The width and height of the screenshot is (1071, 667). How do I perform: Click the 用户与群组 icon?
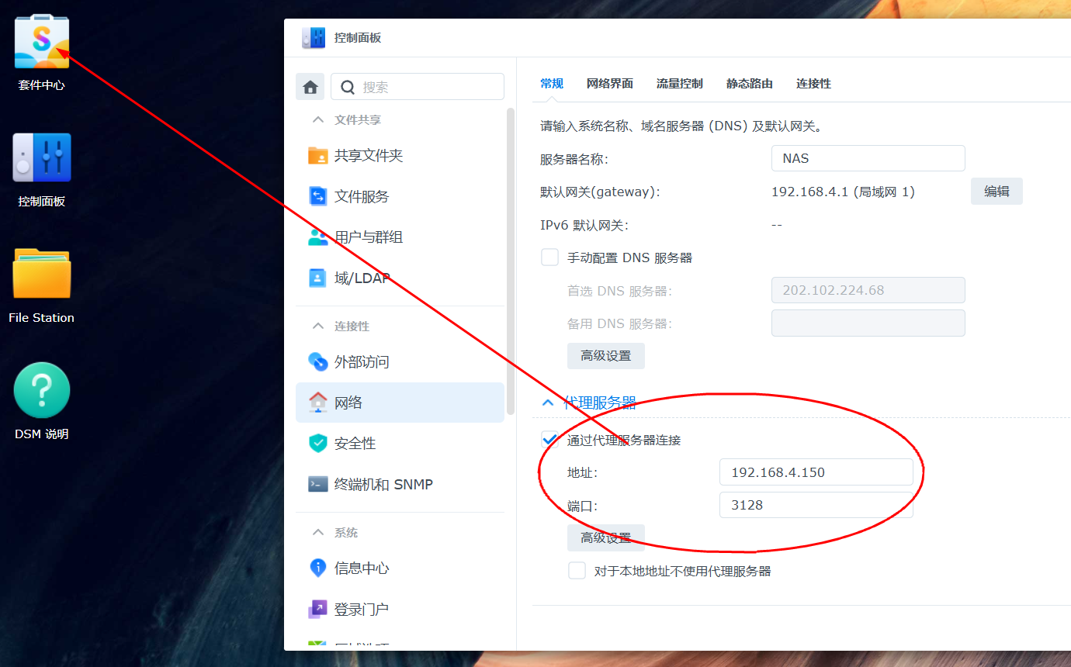[318, 237]
